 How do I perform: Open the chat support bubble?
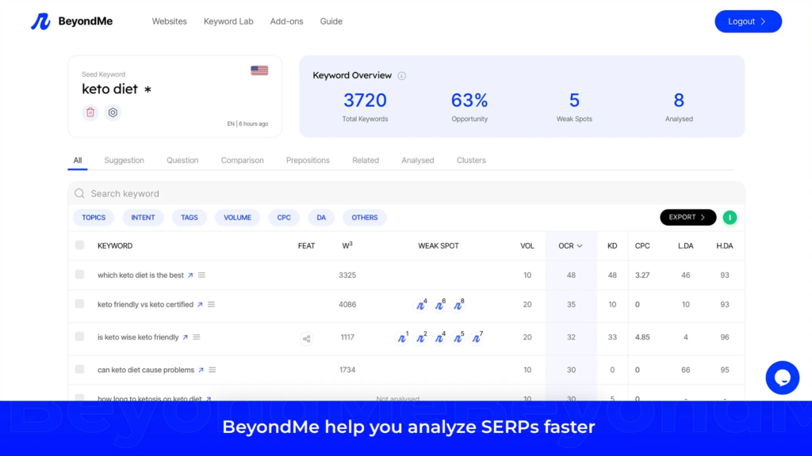[x=782, y=378]
